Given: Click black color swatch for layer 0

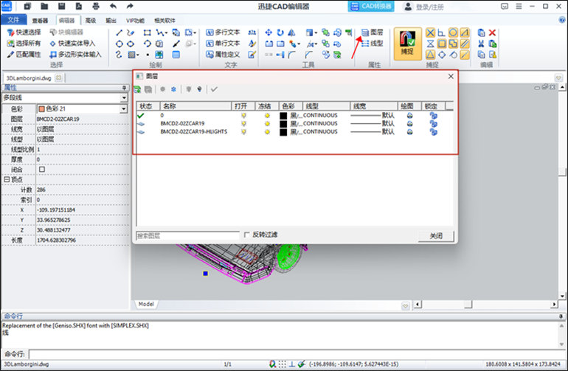Looking at the screenshot, I should pos(283,116).
